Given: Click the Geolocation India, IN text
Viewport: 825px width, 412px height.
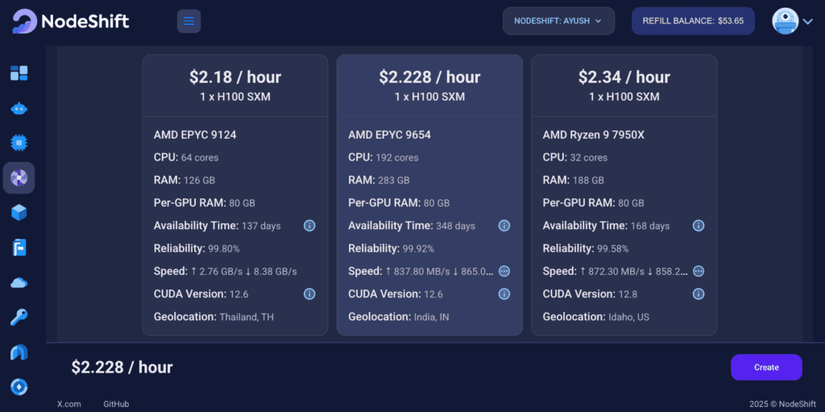Looking at the screenshot, I should click(398, 317).
